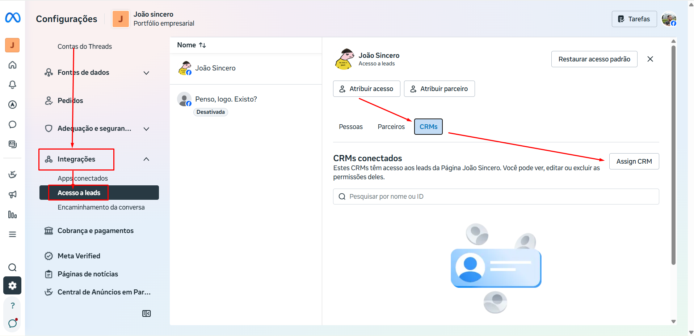Switch to the Pessoas tab
694x336 pixels.
[350, 127]
